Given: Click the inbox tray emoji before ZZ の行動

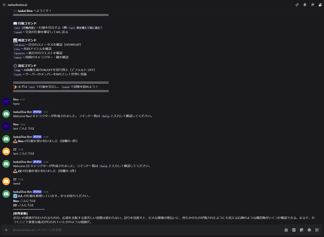Looking at the screenshot, I should coord(15,171).
